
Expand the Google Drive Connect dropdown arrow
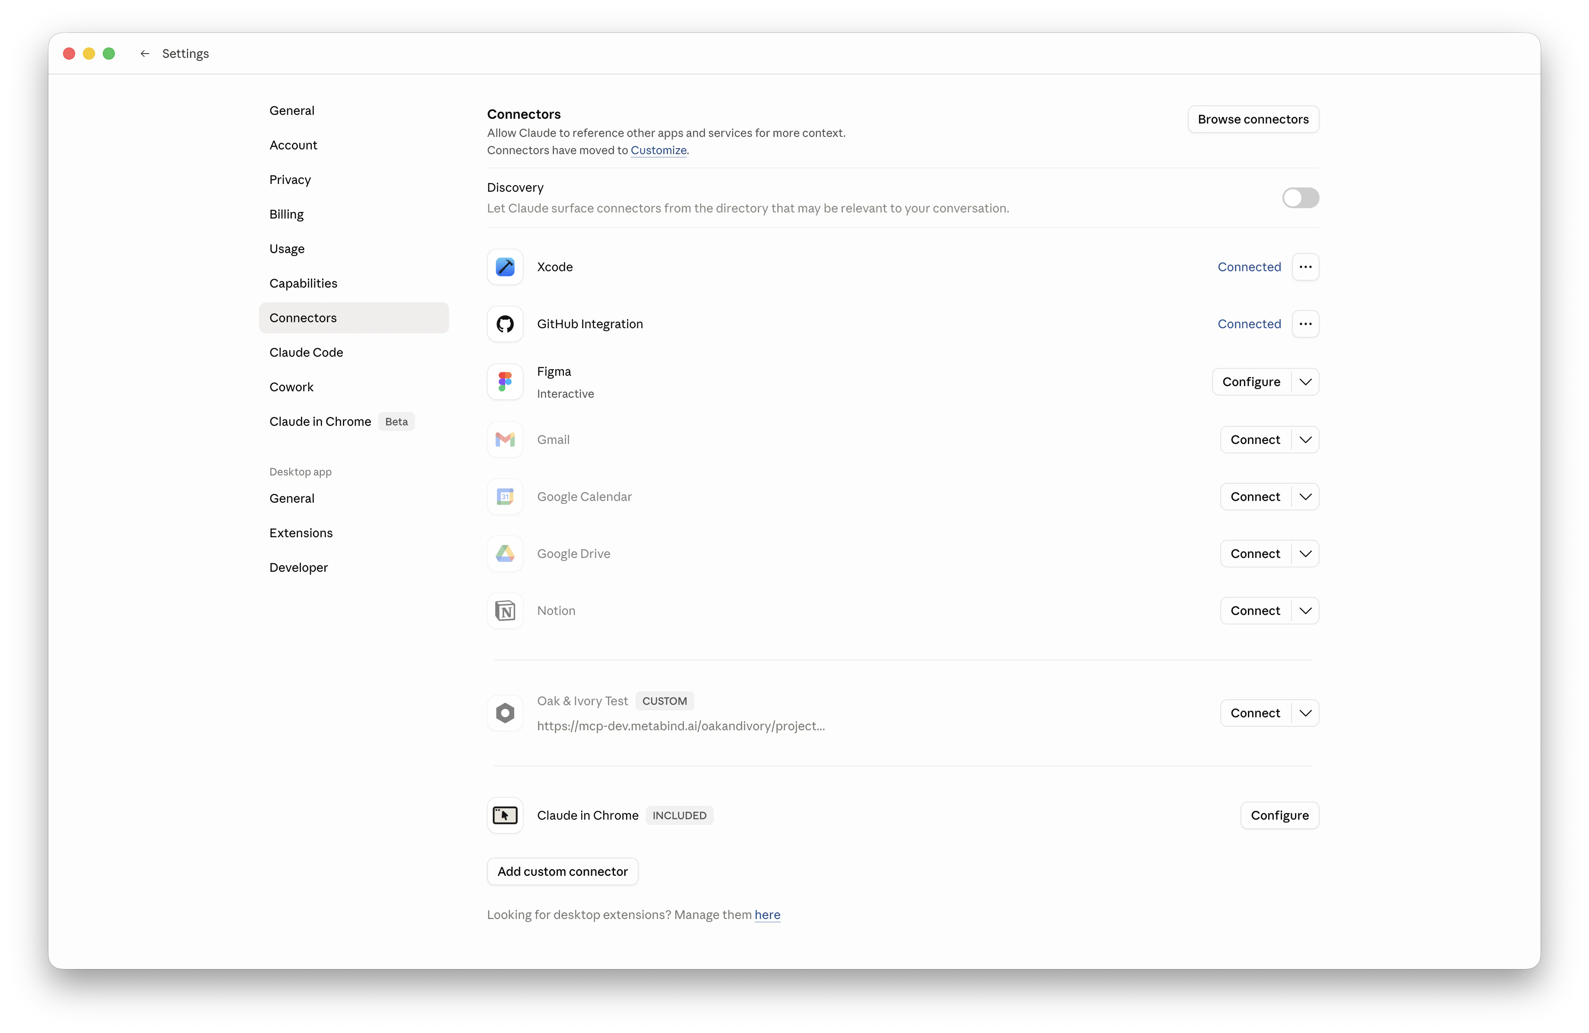[1305, 554]
